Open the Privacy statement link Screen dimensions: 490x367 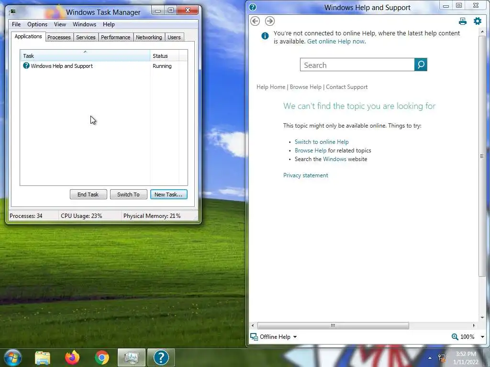pos(305,175)
